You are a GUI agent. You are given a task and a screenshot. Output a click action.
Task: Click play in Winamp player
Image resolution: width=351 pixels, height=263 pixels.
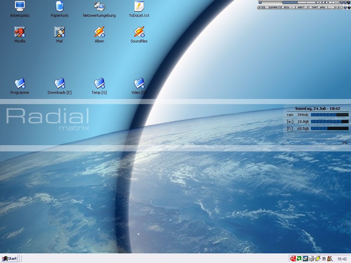point(319,2)
